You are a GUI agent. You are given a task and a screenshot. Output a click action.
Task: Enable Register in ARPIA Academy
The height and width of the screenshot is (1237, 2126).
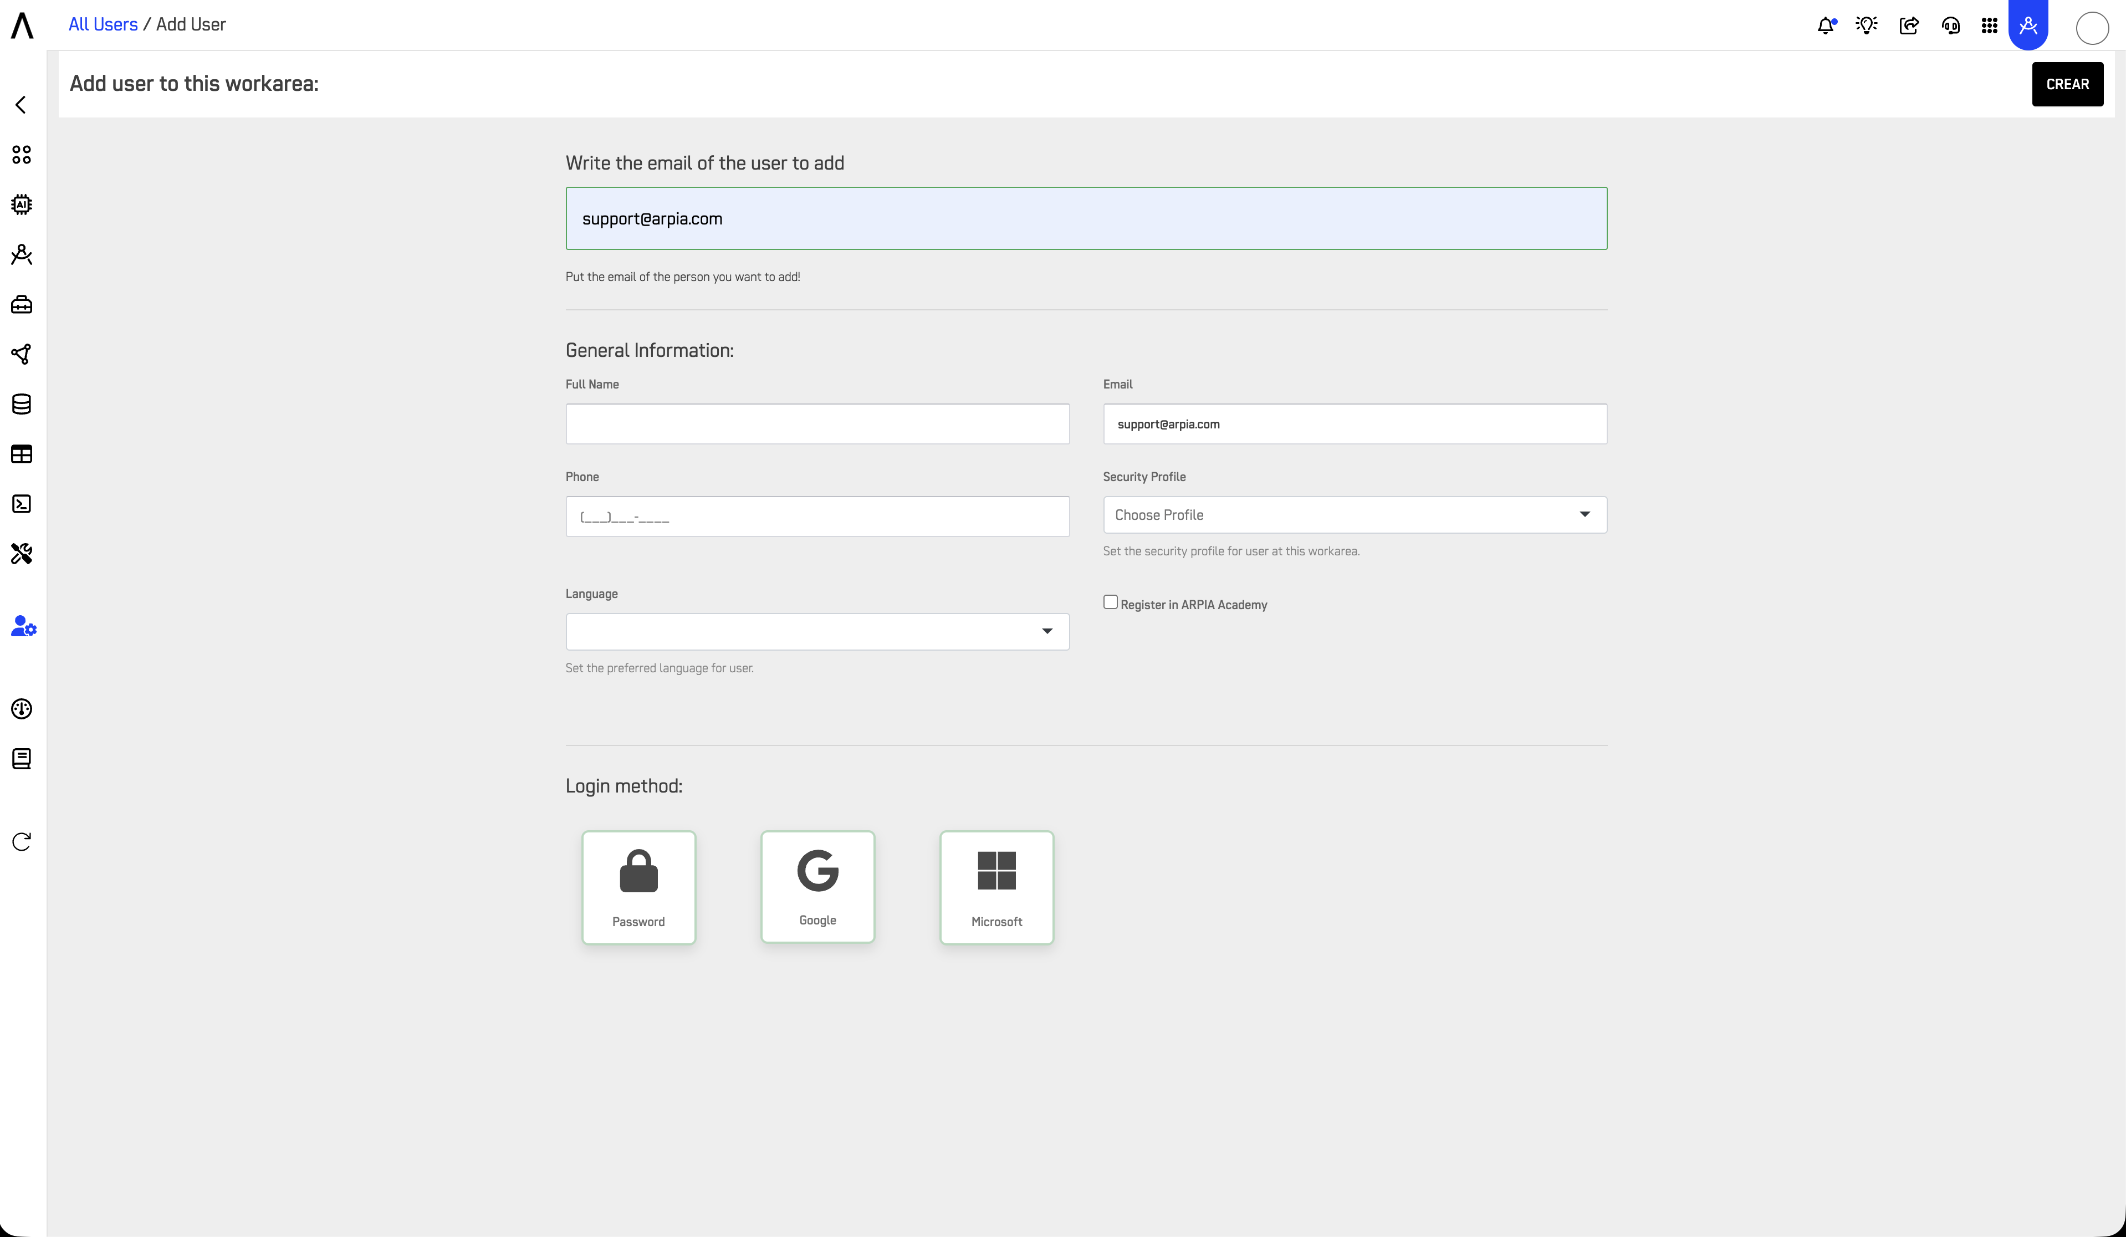(x=1110, y=601)
